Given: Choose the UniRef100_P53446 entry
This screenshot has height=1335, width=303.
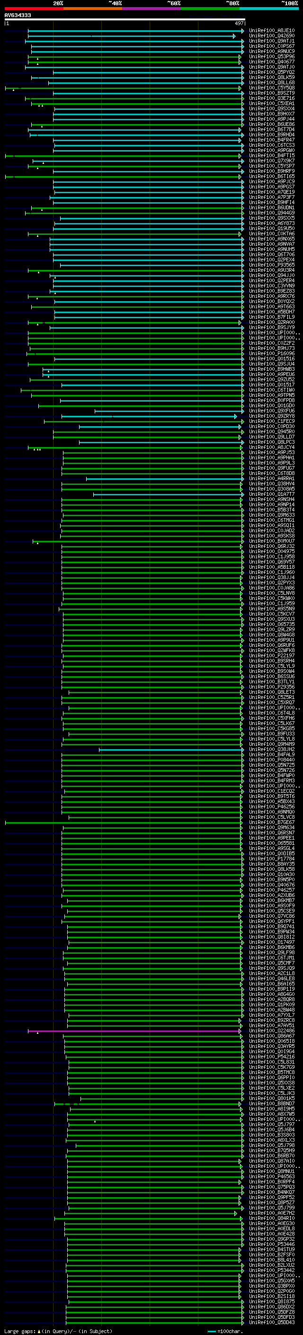Looking at the screenshot, I should 272,1244.
